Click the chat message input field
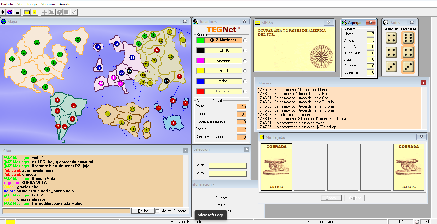The height and width of the screenshot is (224, 437). click(x=66, y=211)
